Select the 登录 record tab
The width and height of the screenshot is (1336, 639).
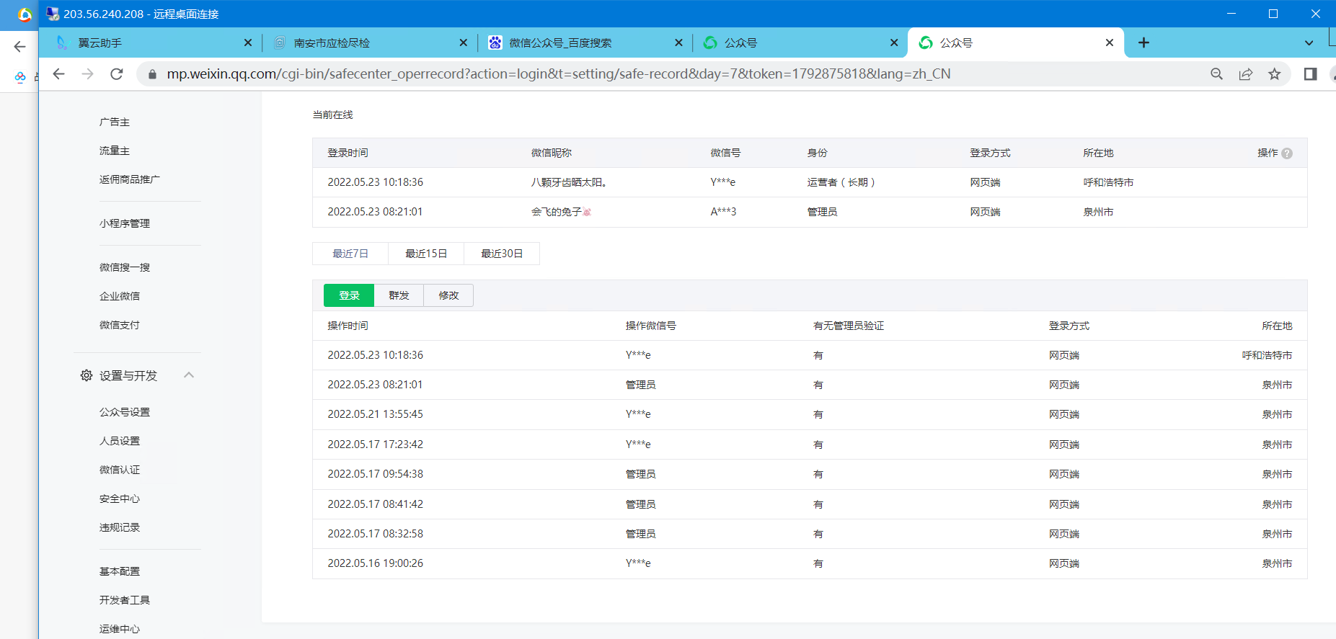point(349,295)
